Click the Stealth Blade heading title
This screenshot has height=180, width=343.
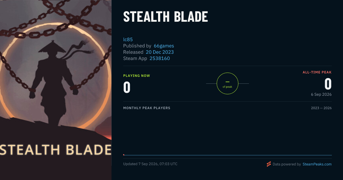pos(165,17)
